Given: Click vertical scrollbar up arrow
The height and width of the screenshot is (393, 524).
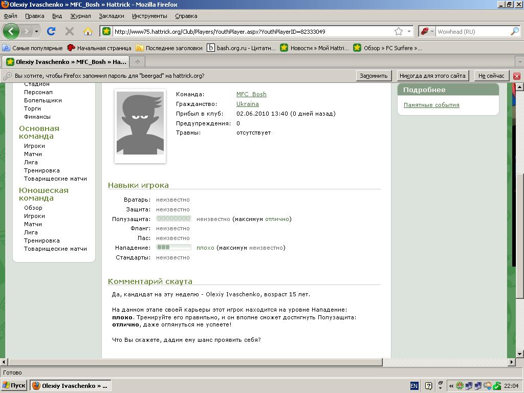Looking at the screenshot, I should click(519, 87).
